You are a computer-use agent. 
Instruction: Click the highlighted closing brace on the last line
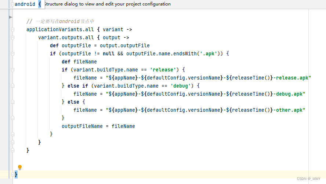(x=16, y=174)
